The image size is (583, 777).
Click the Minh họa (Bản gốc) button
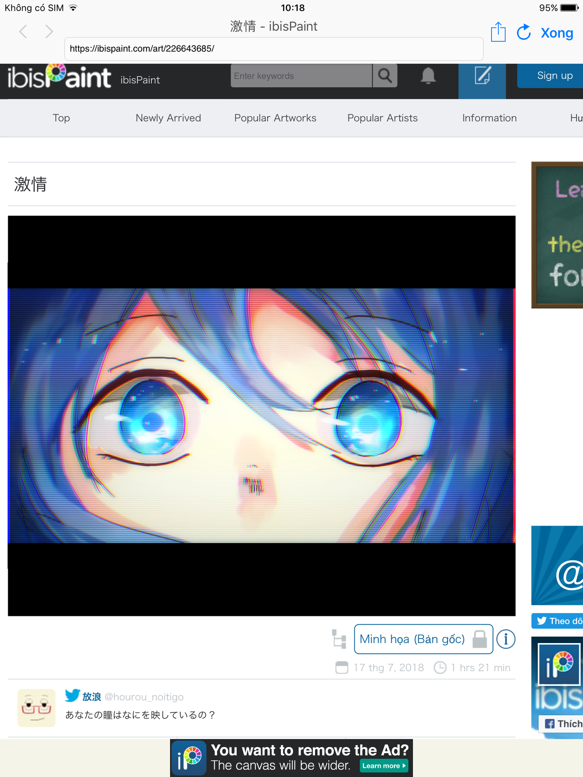[x=423, y=639]
